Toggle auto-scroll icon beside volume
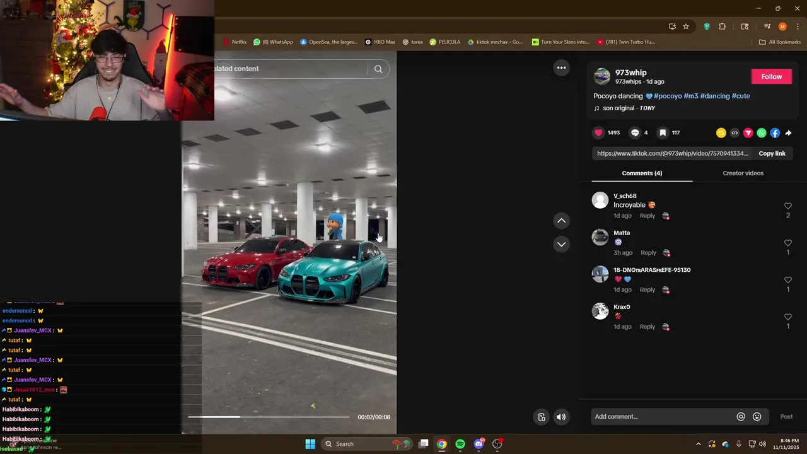The width and height of the screenshot is (807, 454). tap(542, 417)
